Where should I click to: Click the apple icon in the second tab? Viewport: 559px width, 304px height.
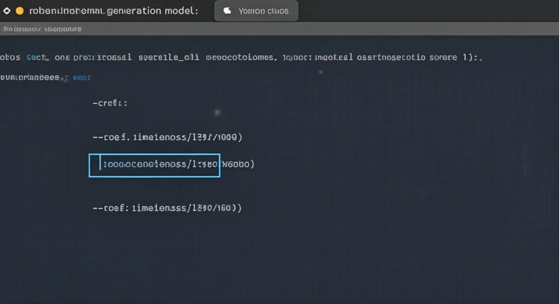[227, 11]
